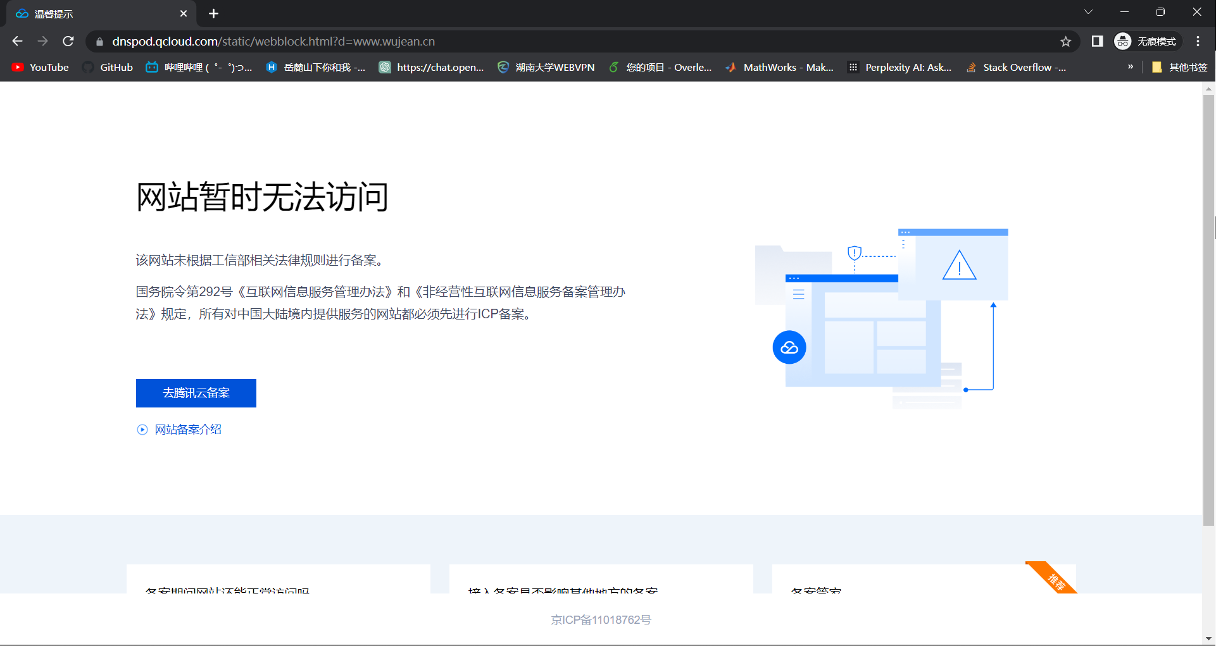Bookmark this page with the star icon

1066,41
